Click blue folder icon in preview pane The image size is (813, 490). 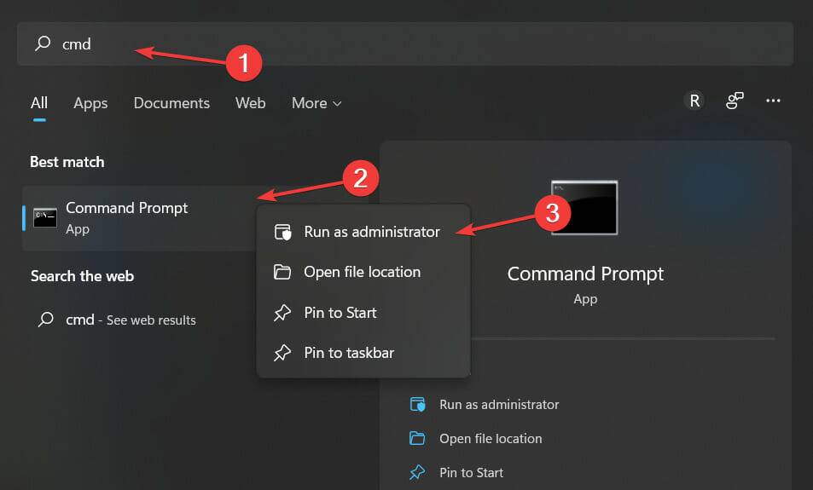417,439
